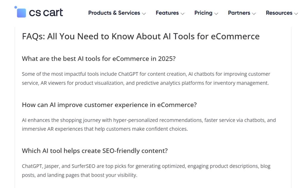Open the Products & Services menu
This screenshot has width=305, height=188.
(x=114, y=13)
